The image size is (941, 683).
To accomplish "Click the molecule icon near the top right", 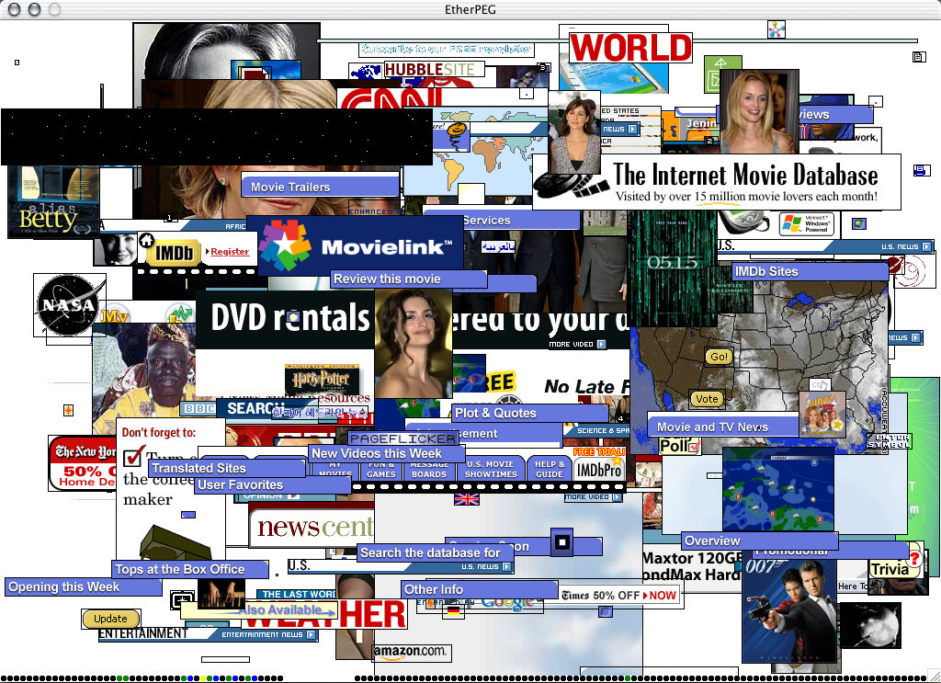I will tap(777, 28).
